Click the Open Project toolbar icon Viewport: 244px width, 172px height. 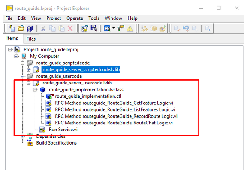[x=21, y=28]
